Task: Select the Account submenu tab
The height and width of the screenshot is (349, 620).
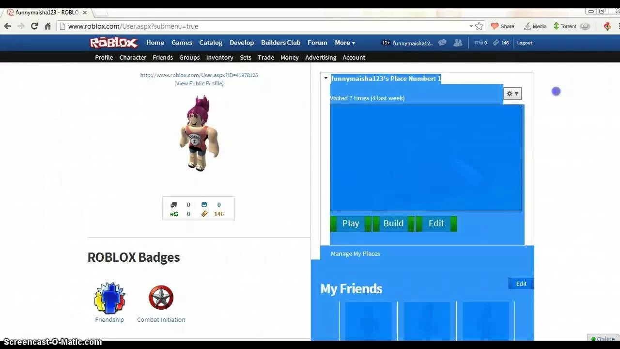Action: [x=354, y=57]
